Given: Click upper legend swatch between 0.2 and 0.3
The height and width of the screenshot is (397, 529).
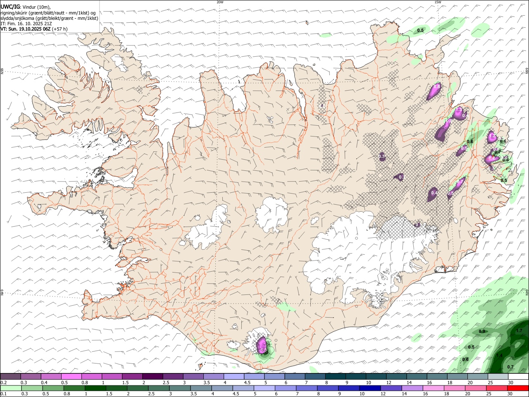Looking at the screenshot, I should pyautogui.click(x=10, y=376).
